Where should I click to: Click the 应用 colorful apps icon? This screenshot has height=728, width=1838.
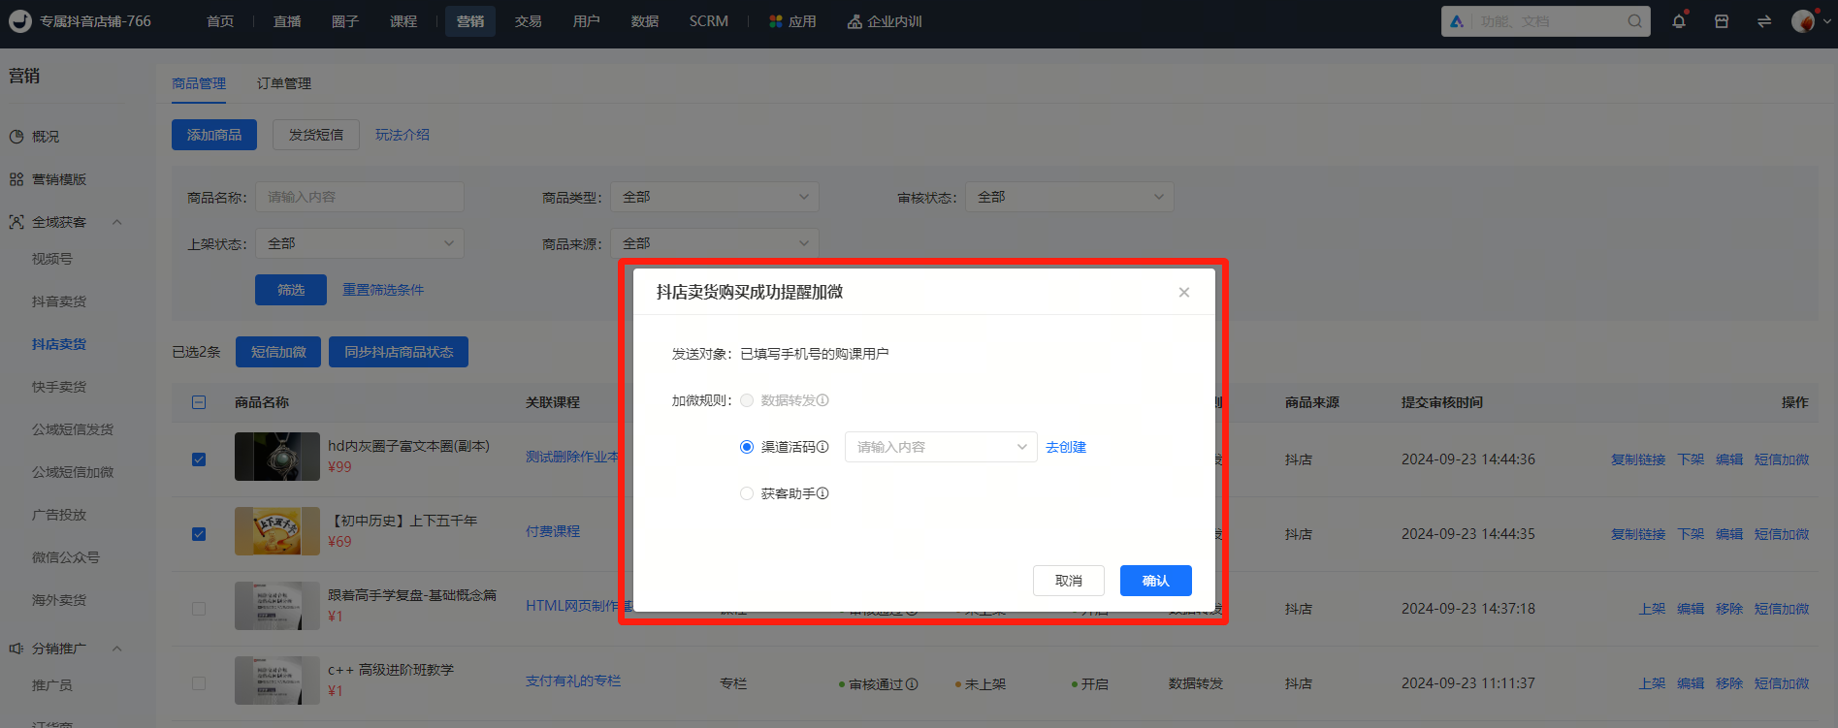tap(776, 21)
